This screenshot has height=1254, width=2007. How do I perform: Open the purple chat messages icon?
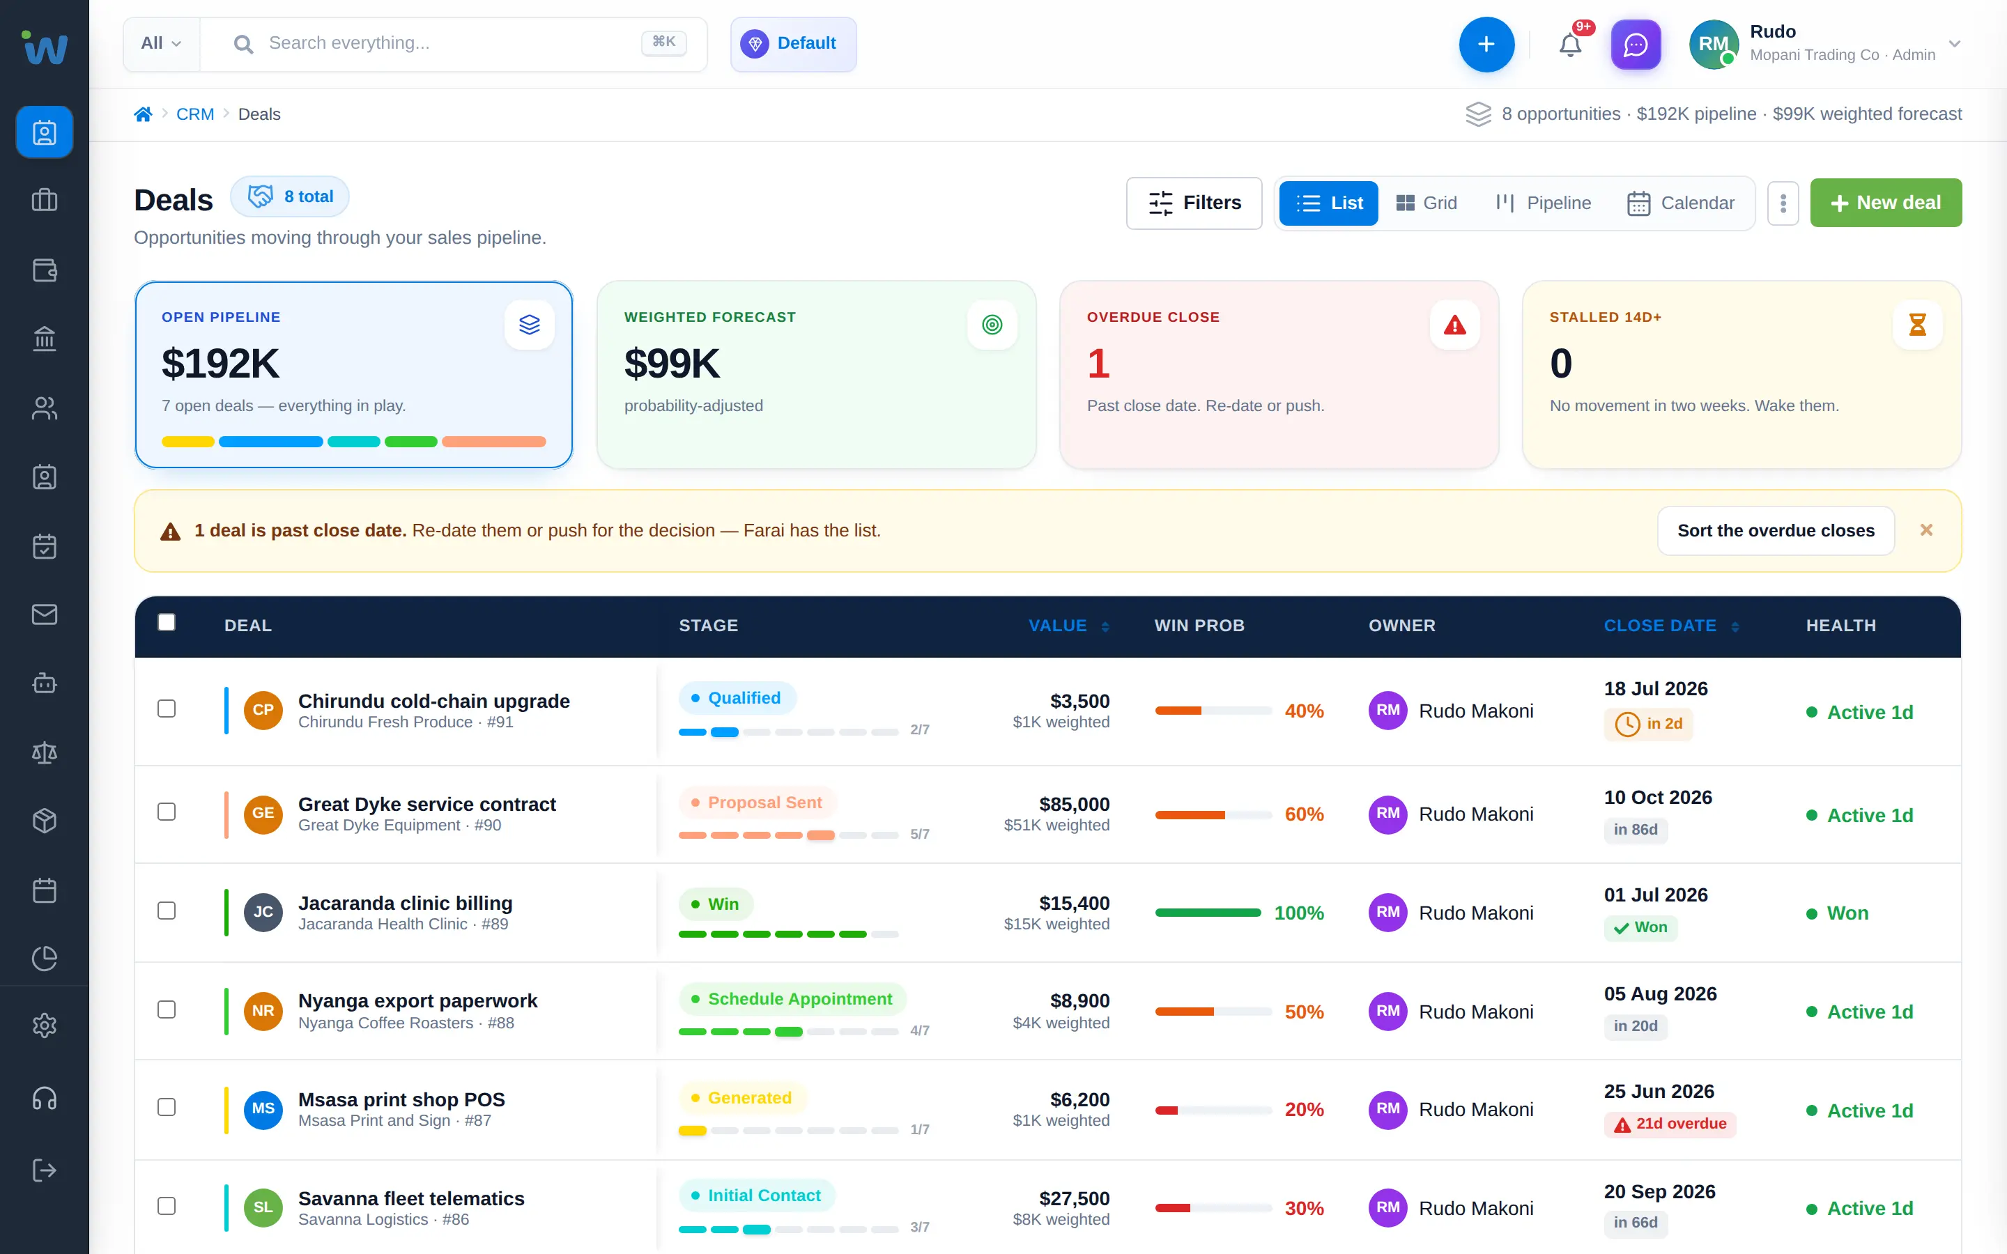click(x=1636, y=44)
